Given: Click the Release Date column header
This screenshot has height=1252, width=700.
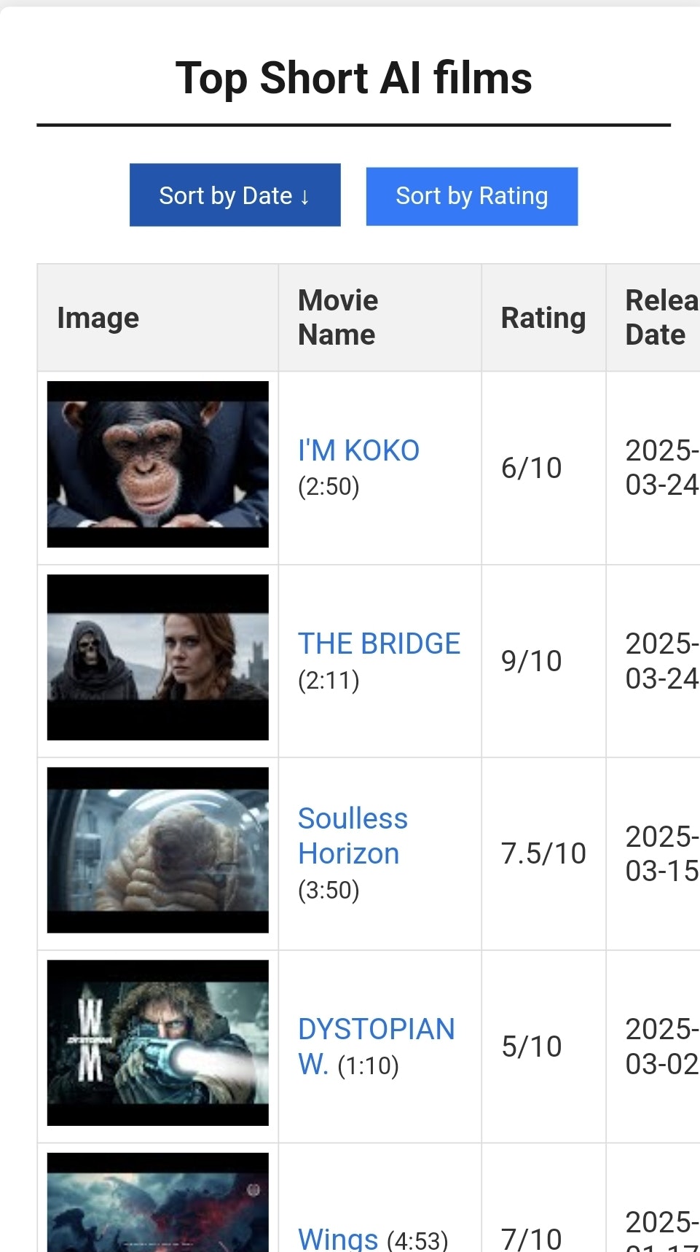Looking at the screenshot, I should pyautogui.click(x=658, y=317).
